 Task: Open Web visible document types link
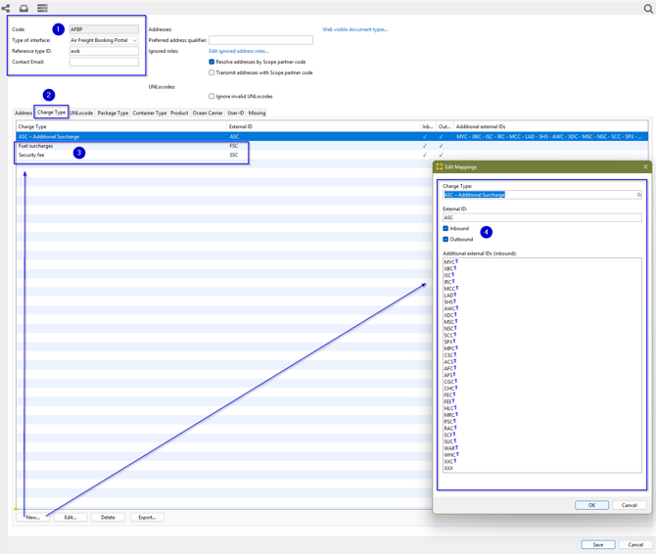354,29
